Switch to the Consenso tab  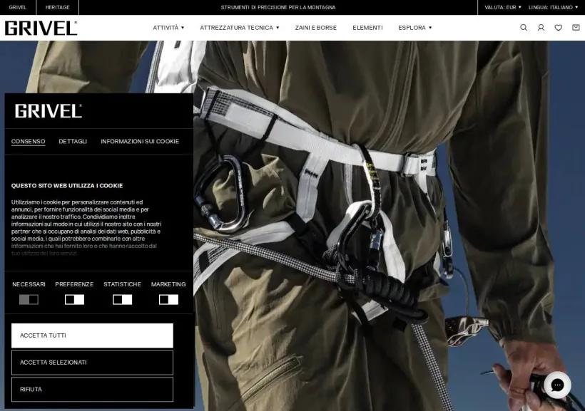click(x=28, y=141)
